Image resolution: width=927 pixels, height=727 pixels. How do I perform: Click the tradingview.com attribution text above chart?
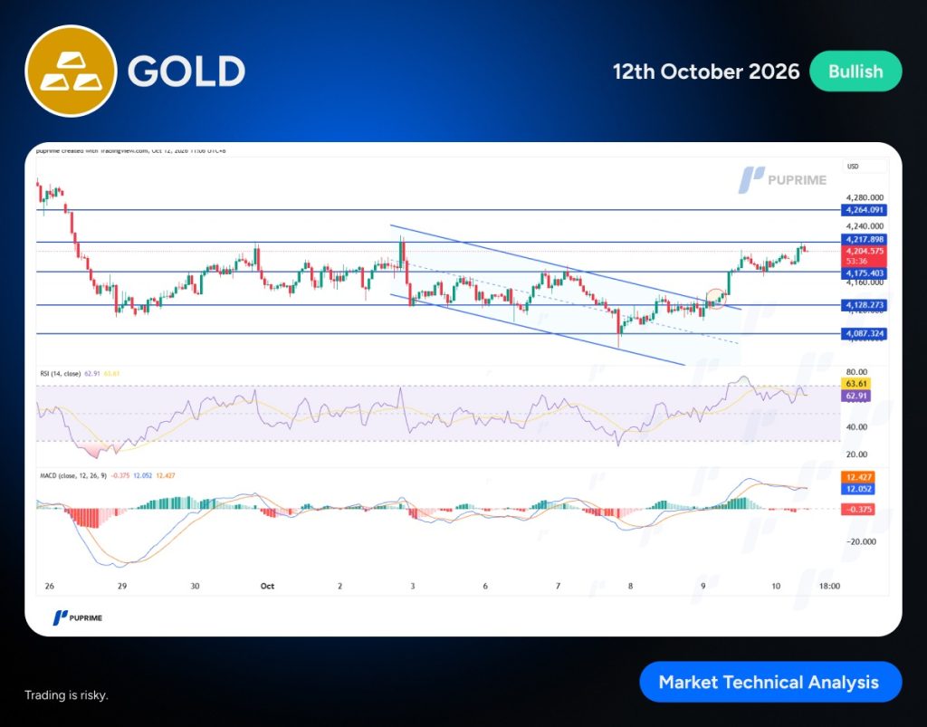pyautogui.click(x=130, y=150)
